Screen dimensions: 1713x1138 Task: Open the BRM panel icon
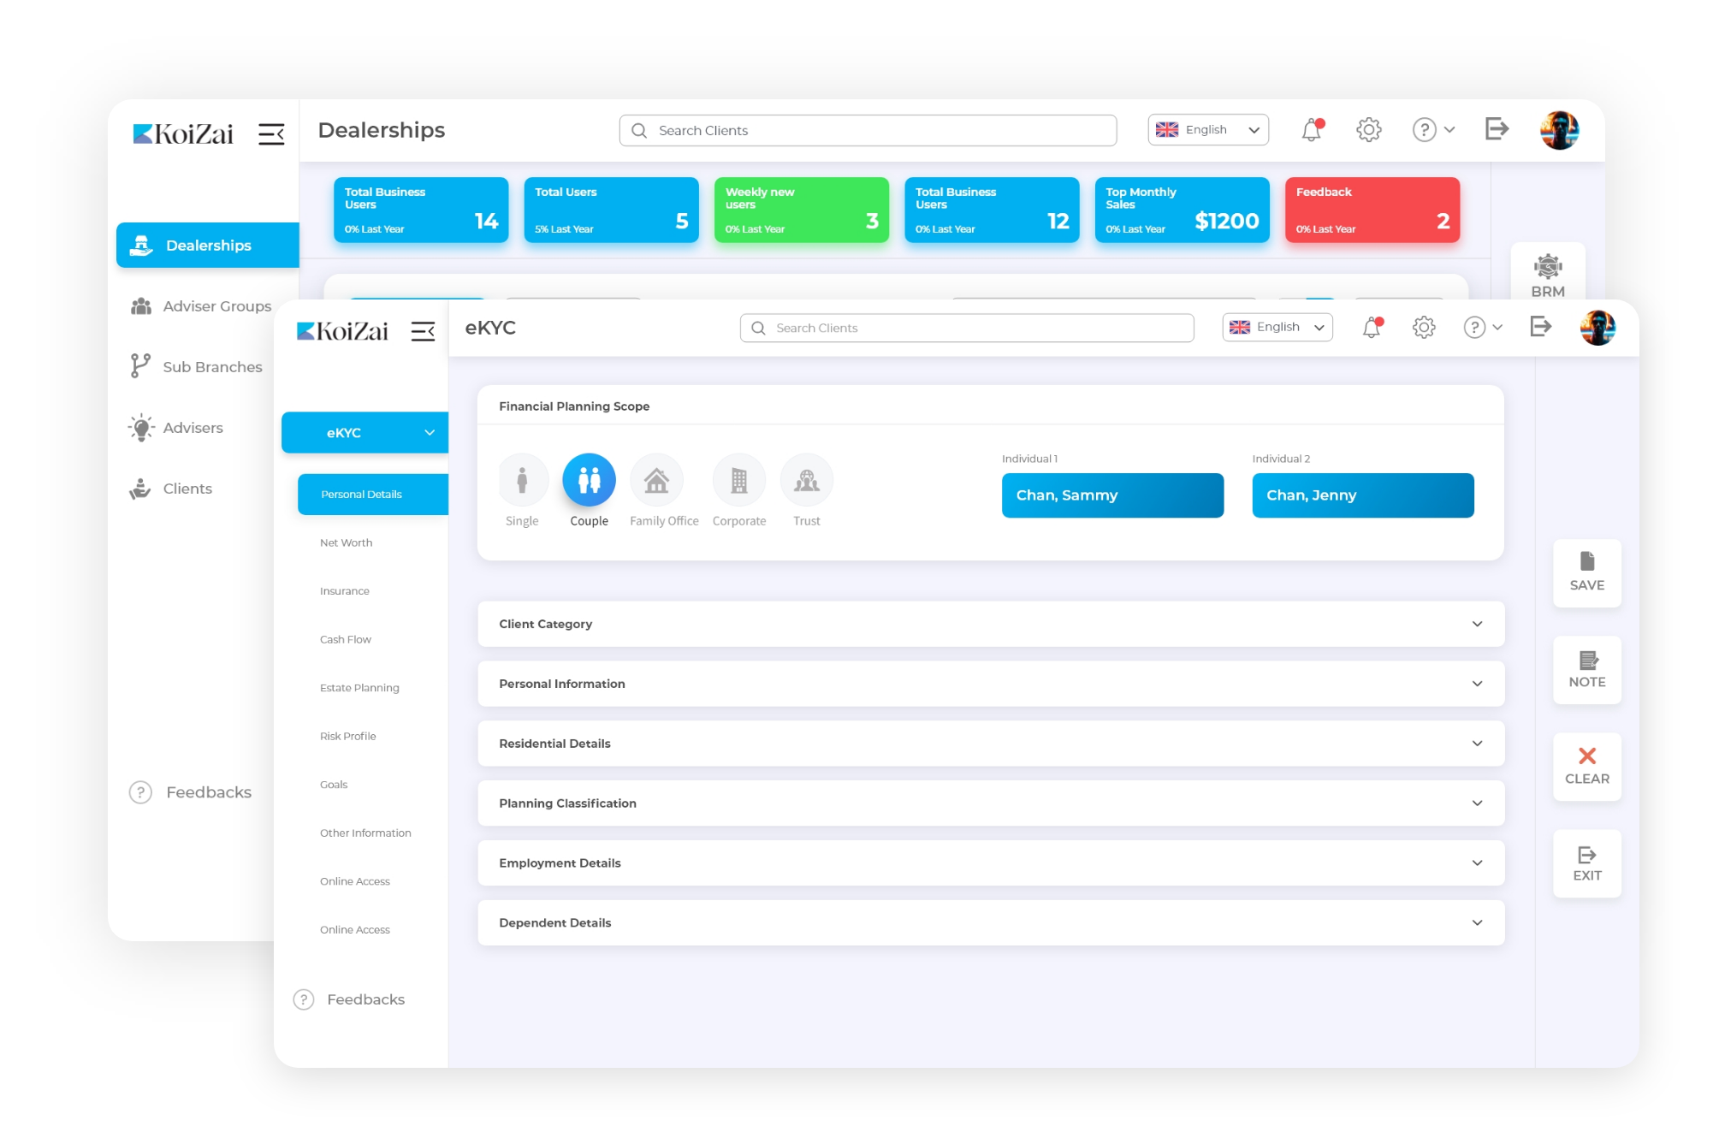click(1547, 268)
